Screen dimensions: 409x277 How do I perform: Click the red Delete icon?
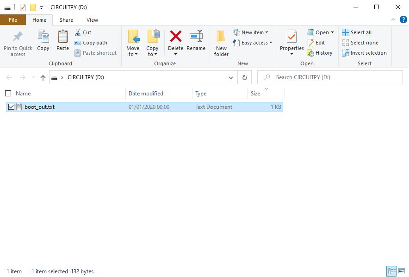coord(175,36)
